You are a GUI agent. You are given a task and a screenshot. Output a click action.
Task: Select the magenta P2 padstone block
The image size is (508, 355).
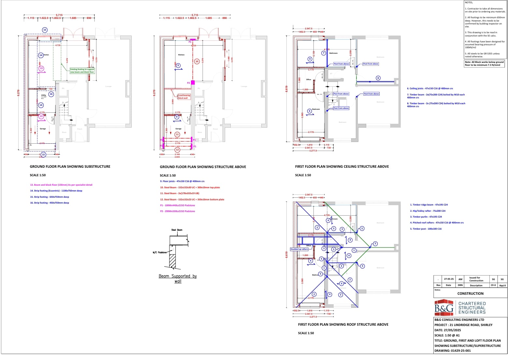[193, 83]
